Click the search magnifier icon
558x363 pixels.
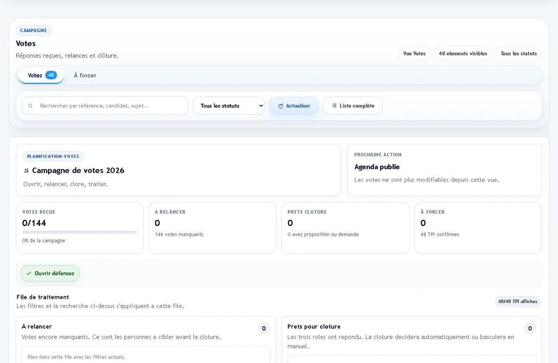pyautogui.click(x=30, y=106)
